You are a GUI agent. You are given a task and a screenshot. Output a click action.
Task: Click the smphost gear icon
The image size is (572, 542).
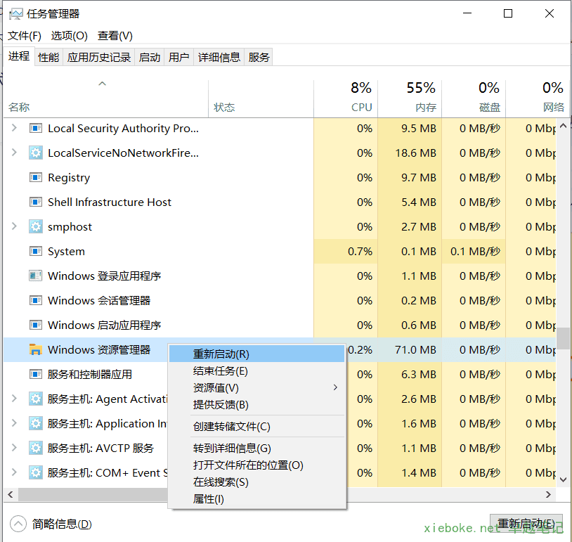pyautogui.click(x=35, y=227)
